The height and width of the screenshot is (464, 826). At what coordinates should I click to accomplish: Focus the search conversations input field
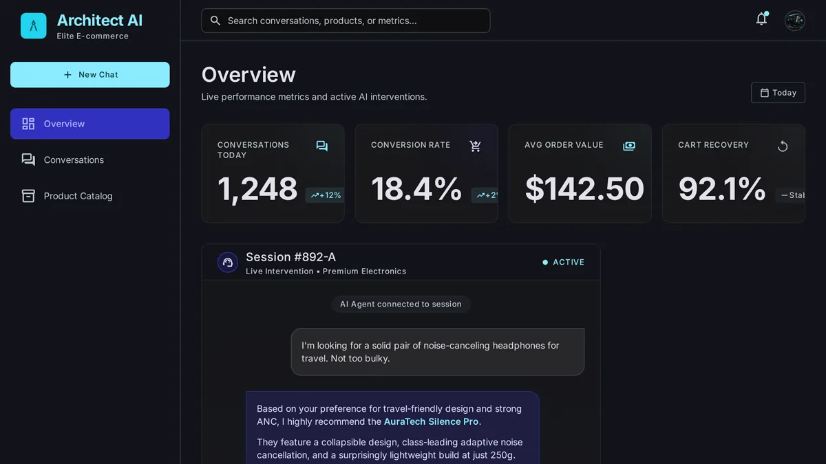[346, 21]
